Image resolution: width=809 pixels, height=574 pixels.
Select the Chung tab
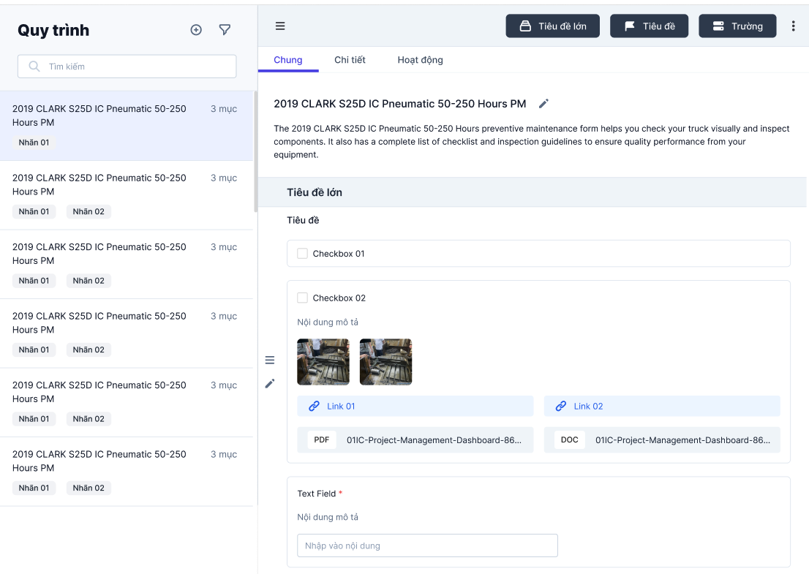click(x=288, y=60)
